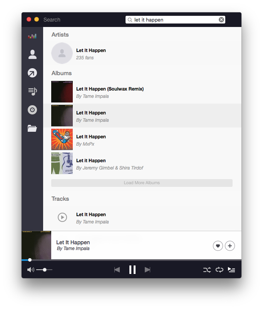Image resolution: width=263 pixels, height=309 pixels.
Task: Skip to next track
Action: [x=147, y=270]
